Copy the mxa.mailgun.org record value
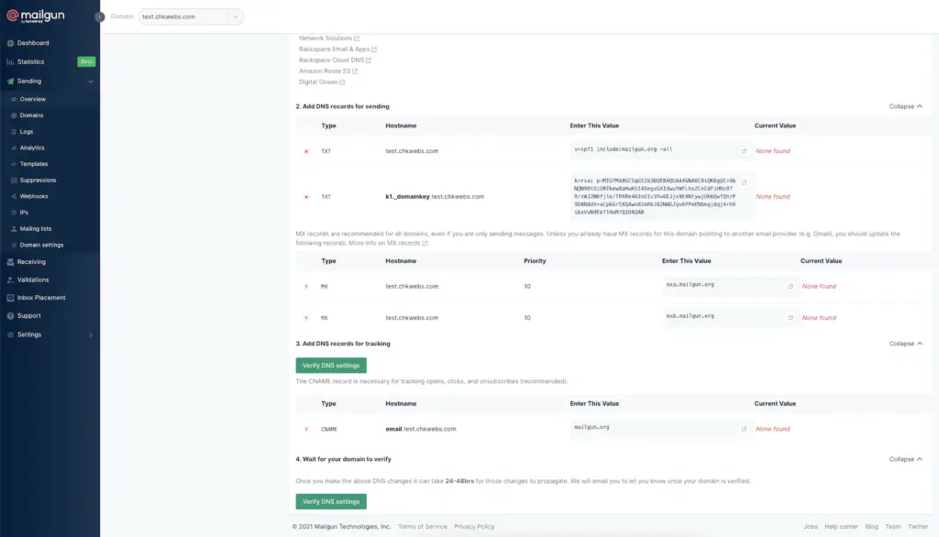The height and width of the screenshot is (537, 939). (x=790, y=287)
